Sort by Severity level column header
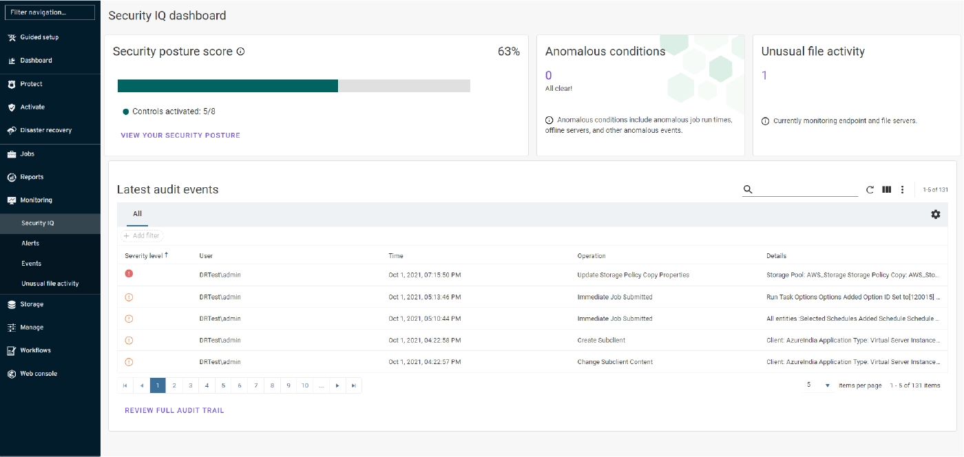This screenshot has width=964, height=457. (144, 255)
